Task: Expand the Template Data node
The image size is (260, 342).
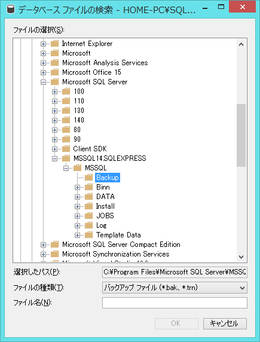Action: (77, 235)
